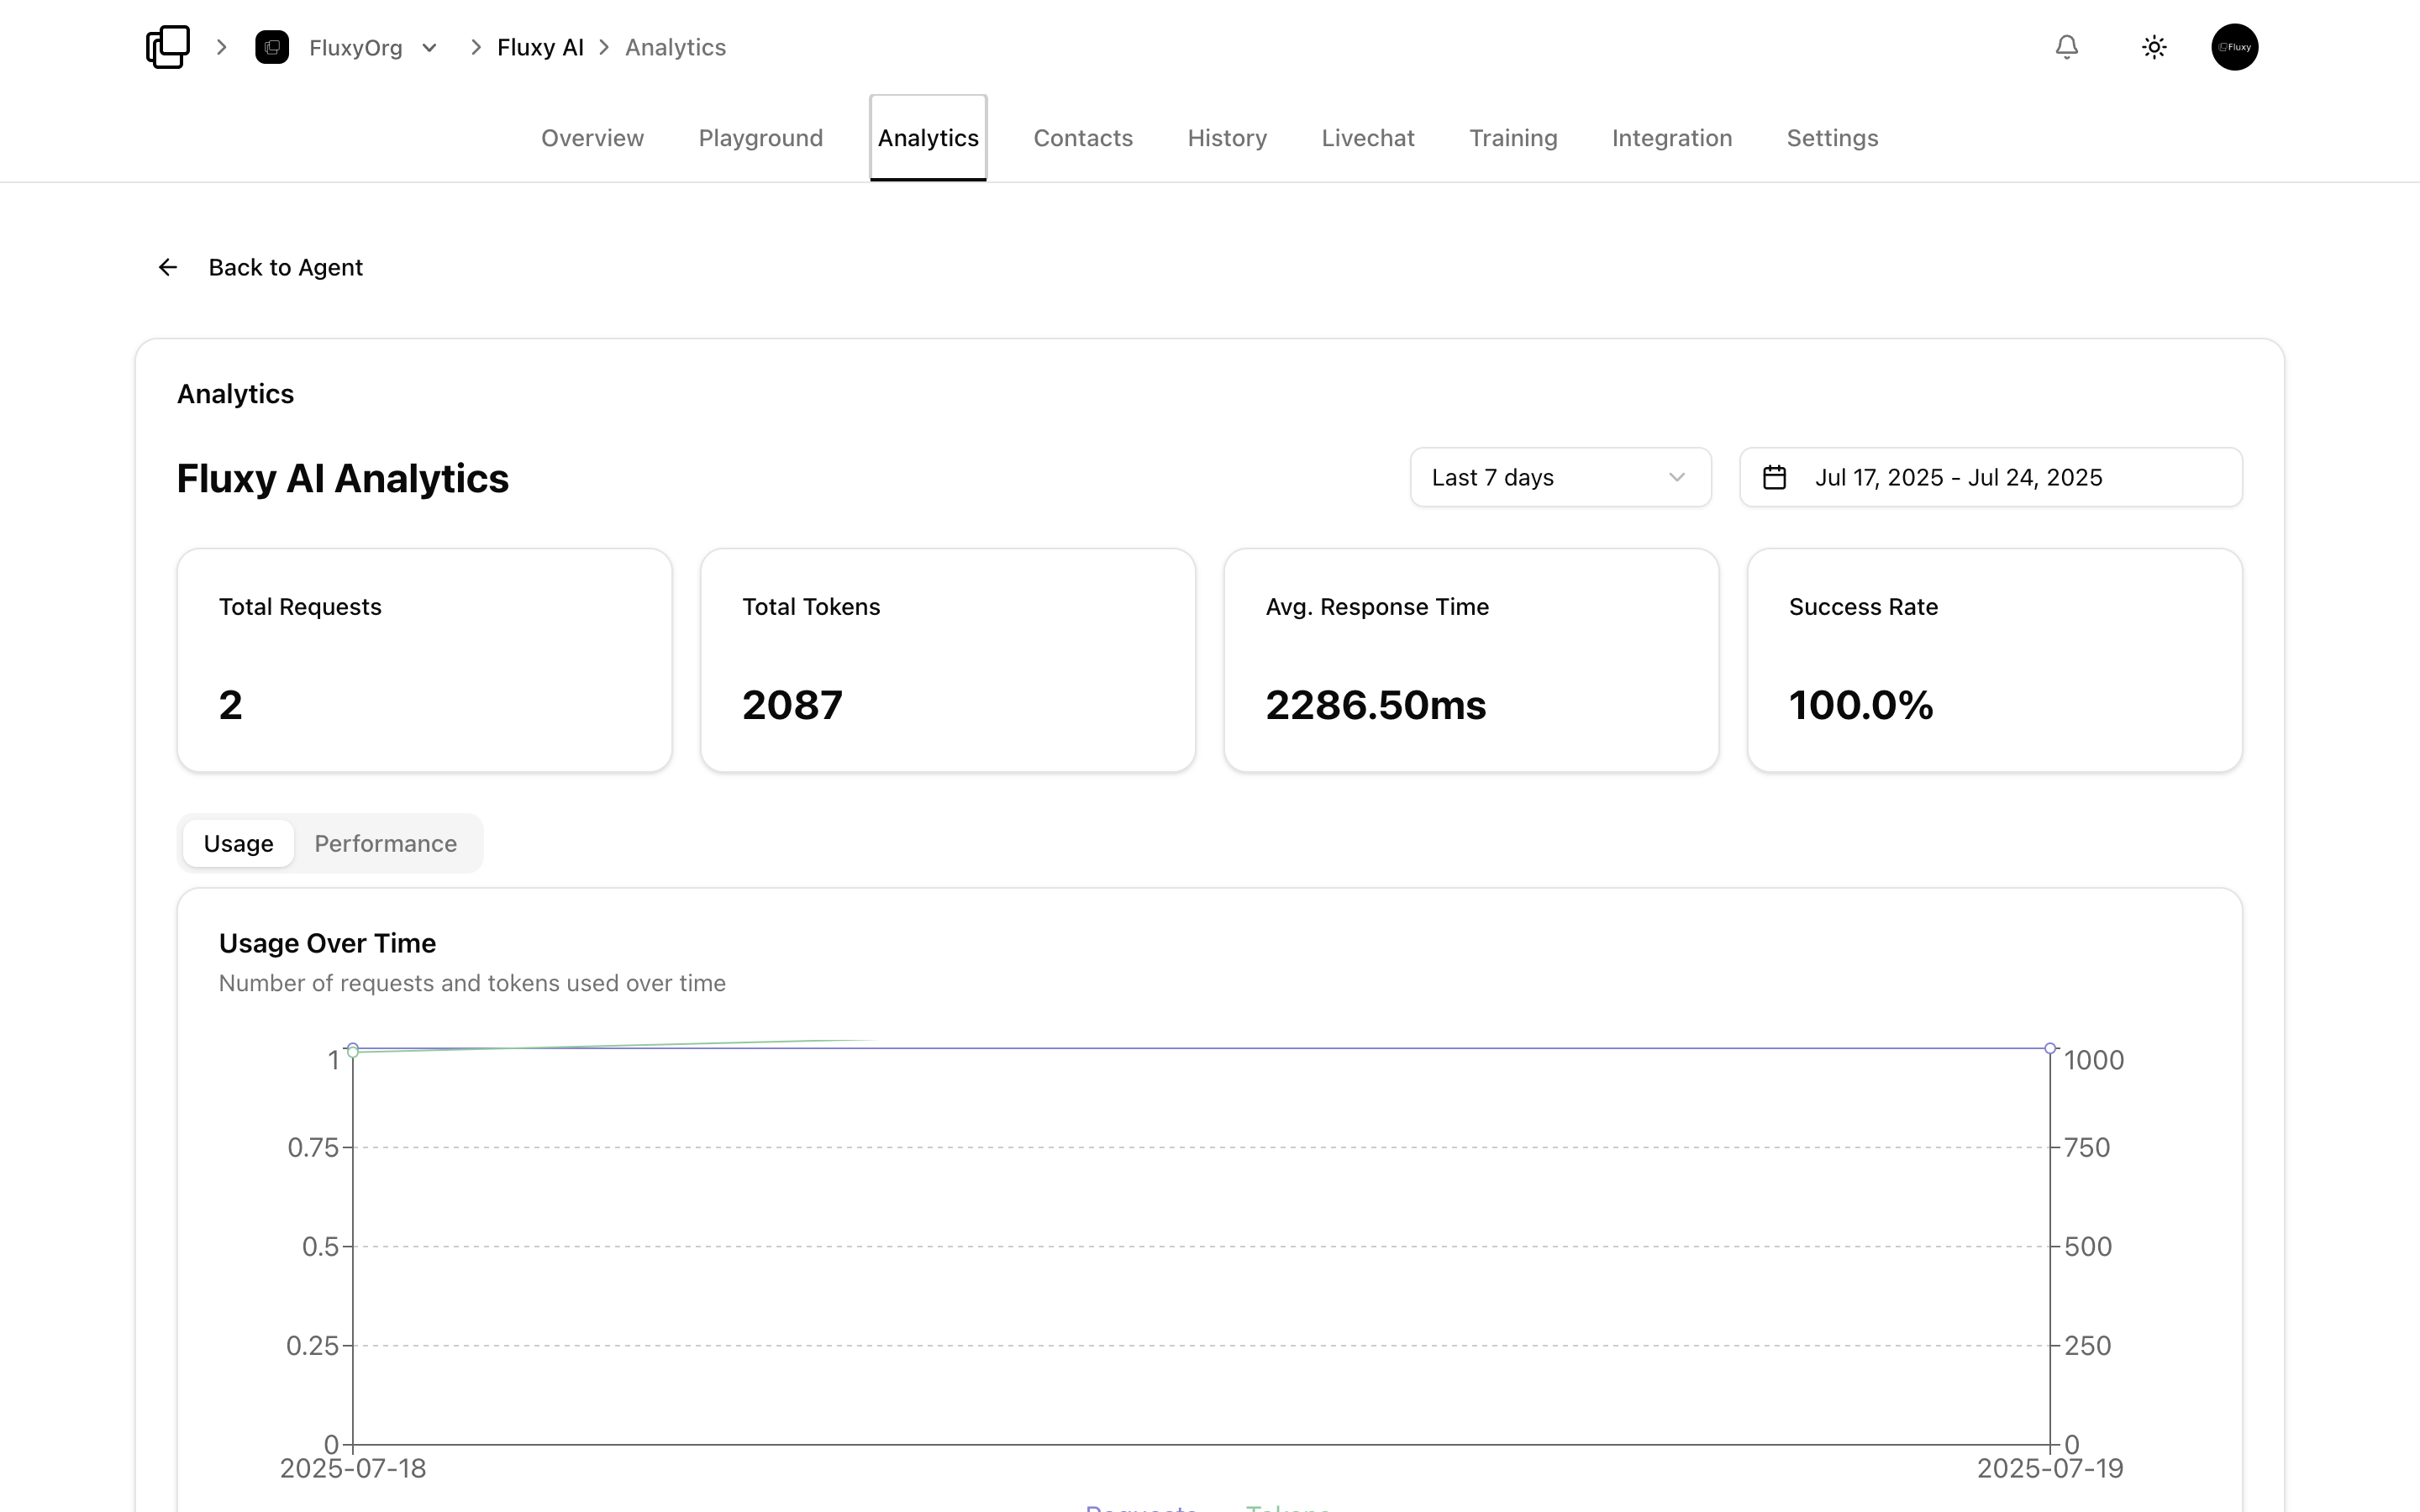Click the FluxyOrg breadcrumb name
Screen dimensions: 2420x1512
355,47
